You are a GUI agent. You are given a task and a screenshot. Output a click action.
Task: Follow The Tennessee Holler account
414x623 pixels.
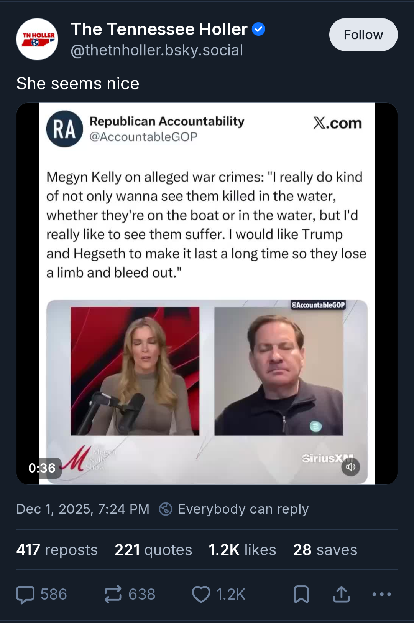(x=363, y=35)
